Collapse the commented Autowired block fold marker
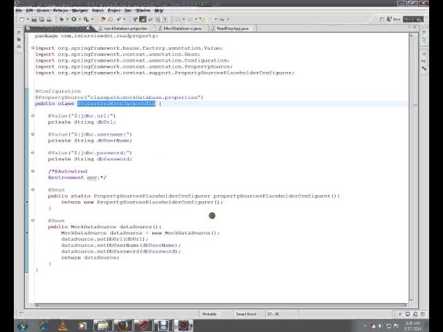Viewport: 443px width, 332px height. 33,171
